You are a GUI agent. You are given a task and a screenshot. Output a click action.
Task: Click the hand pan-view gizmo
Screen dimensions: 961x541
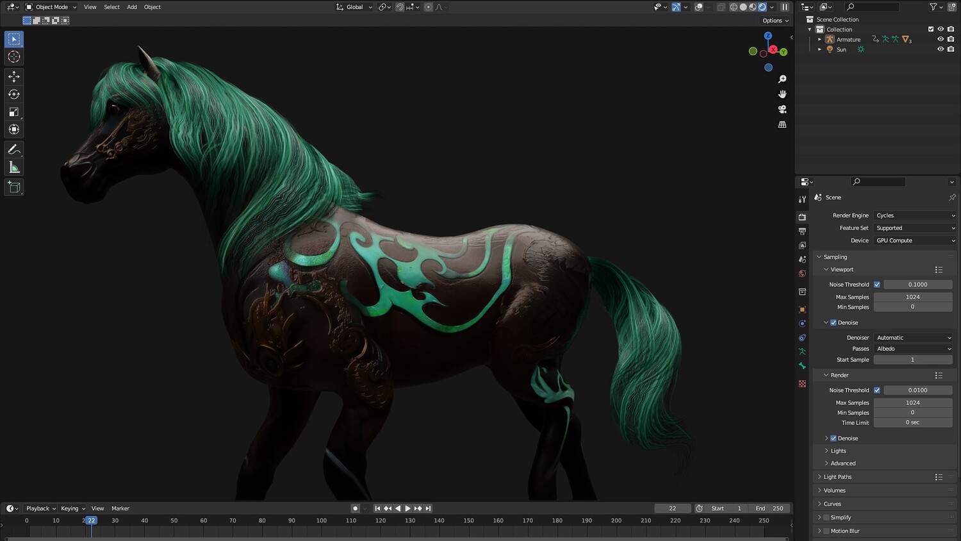pos(782,94)
